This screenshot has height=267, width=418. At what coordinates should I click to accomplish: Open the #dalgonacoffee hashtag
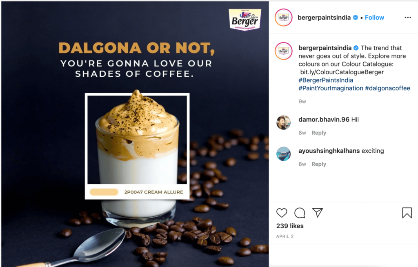(387, 88)
